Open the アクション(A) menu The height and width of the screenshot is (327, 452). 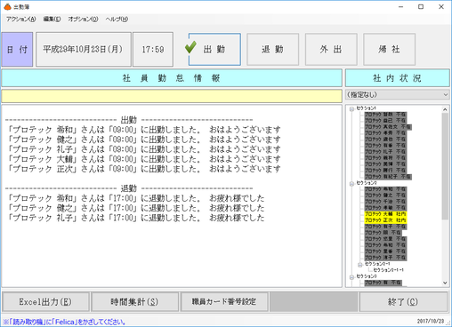coord(20,20)
